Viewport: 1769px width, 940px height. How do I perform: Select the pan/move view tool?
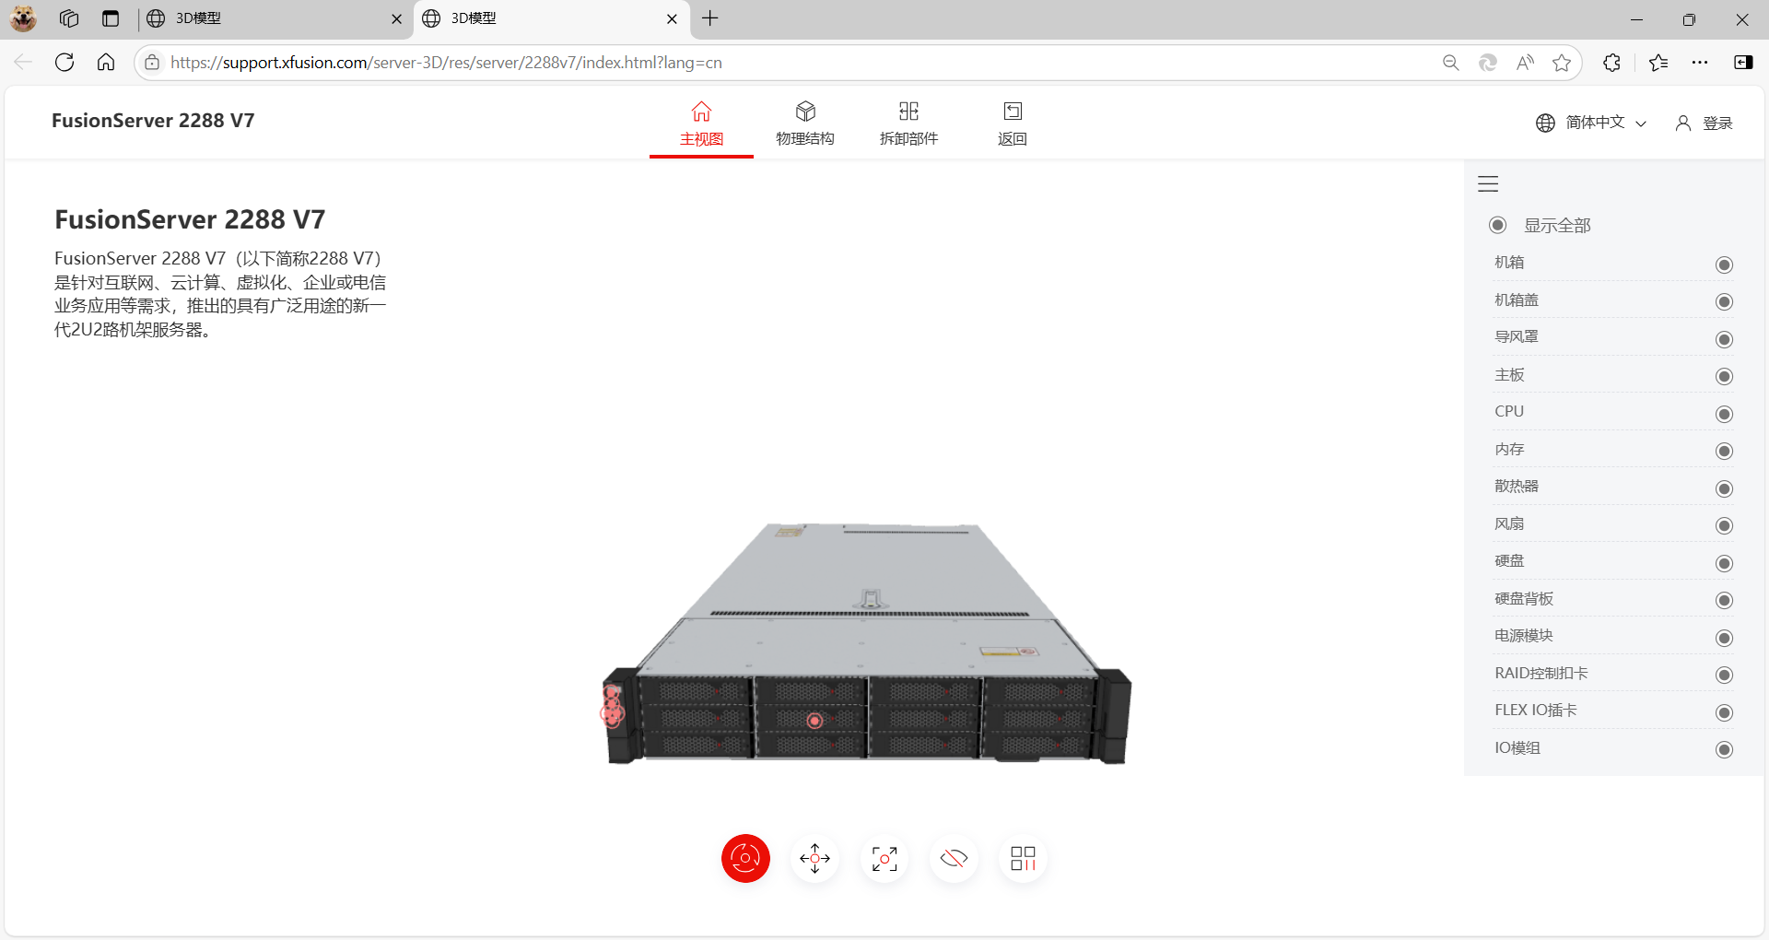(815, 859)
